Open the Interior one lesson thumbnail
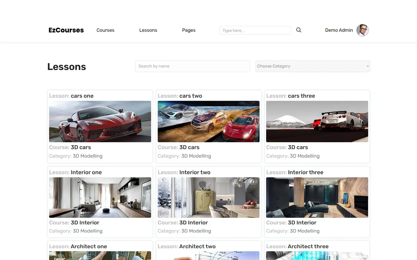 click(x=100, y=198)
